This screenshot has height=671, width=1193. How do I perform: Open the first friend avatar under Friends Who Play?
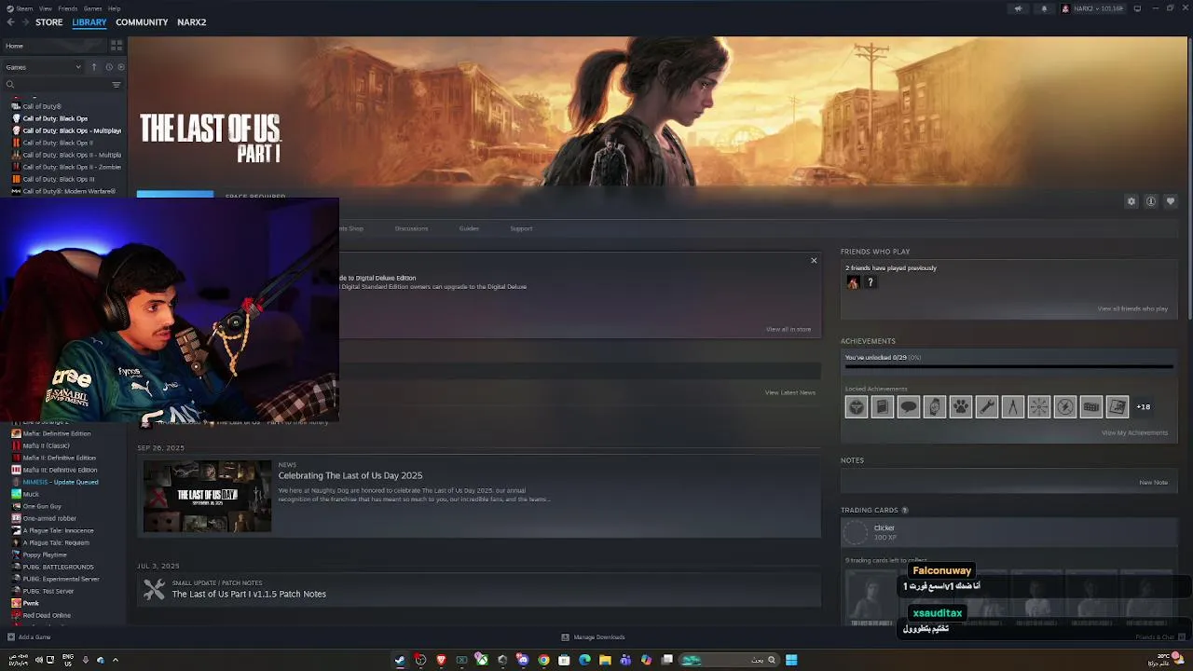[853, 282]
